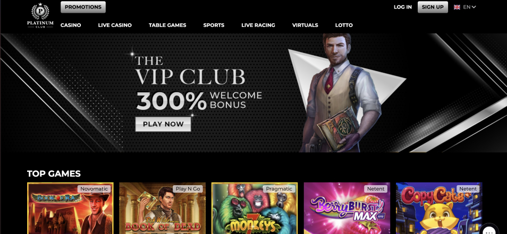Select Table Games in navigation
The image size is (507, 234).
click(167, 25)
